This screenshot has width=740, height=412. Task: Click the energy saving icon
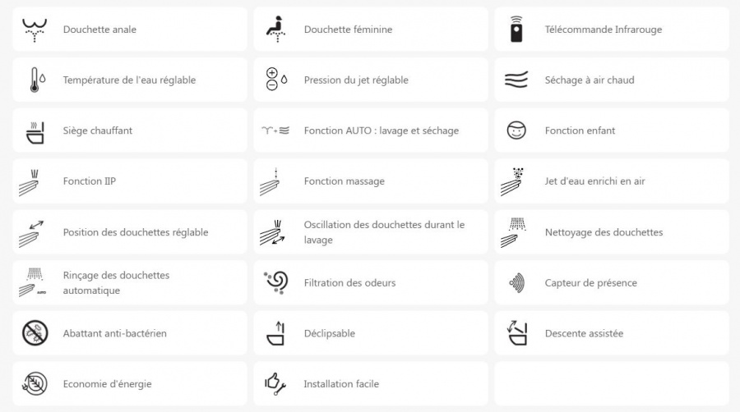[35, 384]
